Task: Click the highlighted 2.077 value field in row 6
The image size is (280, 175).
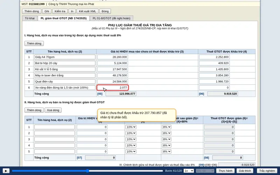Action: [x=112, y=88]
